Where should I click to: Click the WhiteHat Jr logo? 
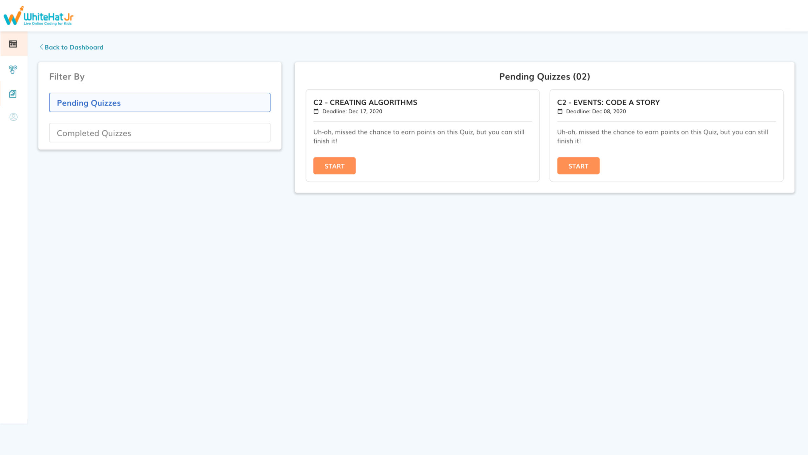tap(38, 16)
